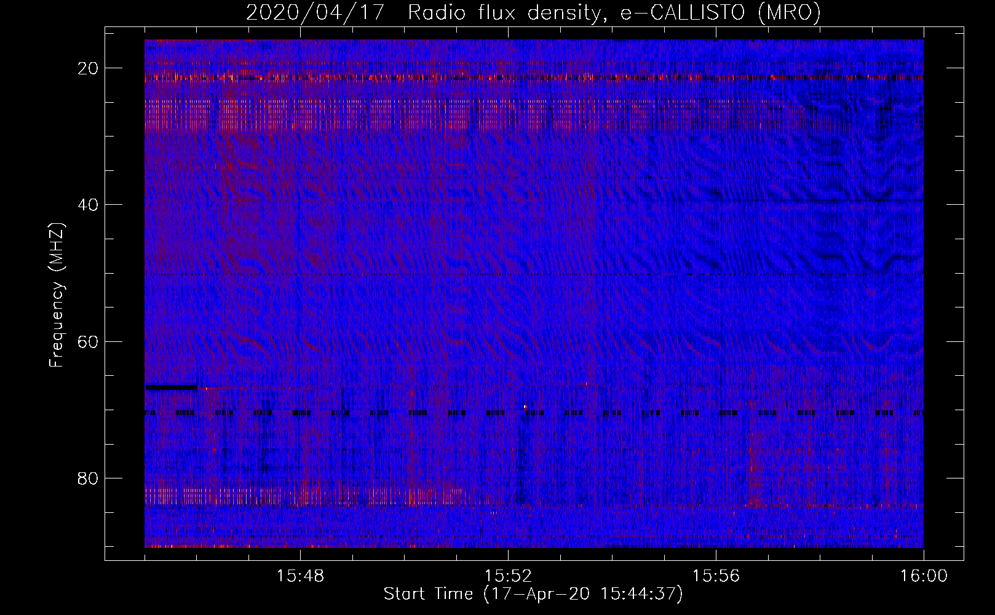Click the 80 MHz frequency tick label
This screenshot has height=615, width=995.
88,478
